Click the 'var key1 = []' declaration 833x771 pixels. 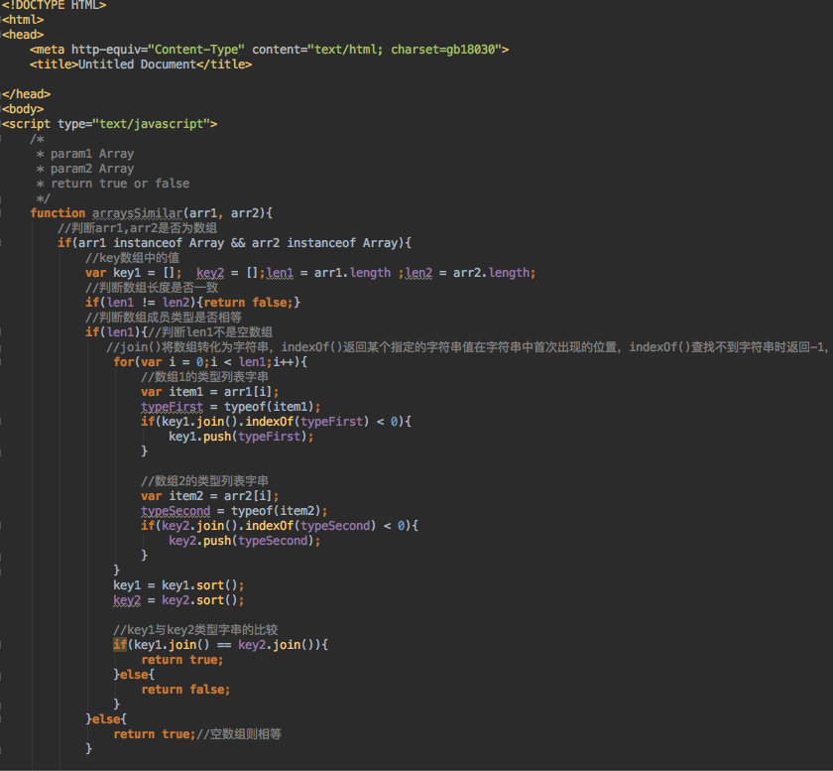tap(133, 273)
